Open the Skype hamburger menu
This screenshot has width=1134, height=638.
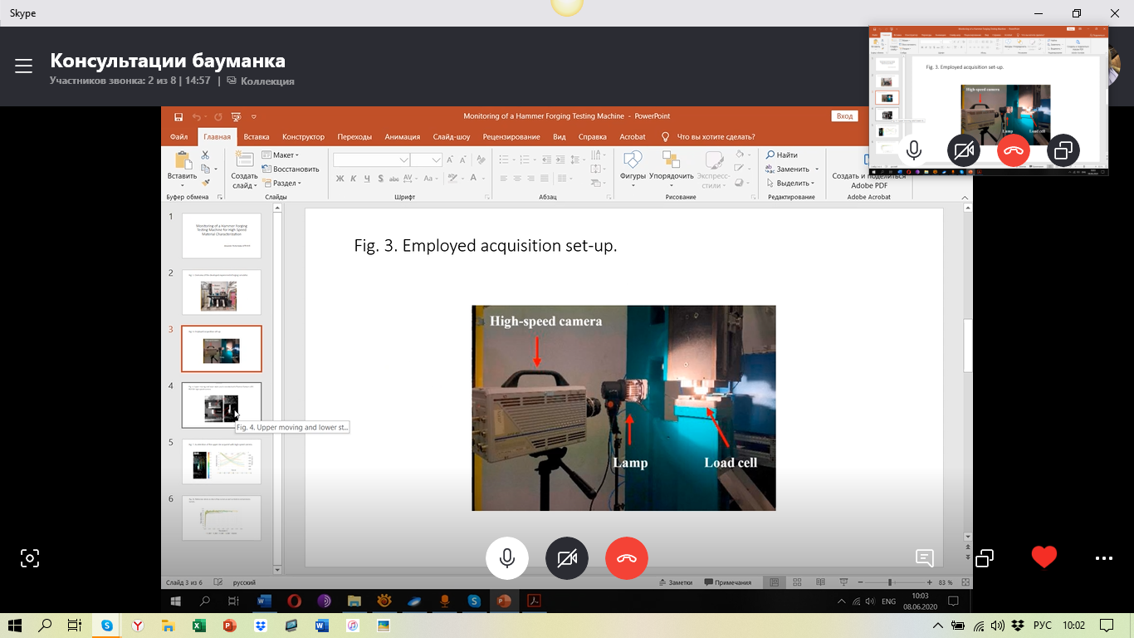pyautogui.click(x=23, y=66)
